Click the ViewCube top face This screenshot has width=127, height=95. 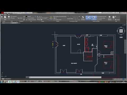point(121,31)
